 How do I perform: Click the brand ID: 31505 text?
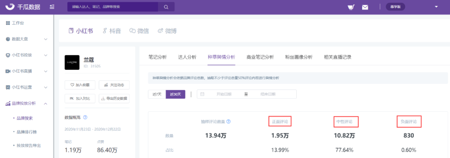[92, 66]
